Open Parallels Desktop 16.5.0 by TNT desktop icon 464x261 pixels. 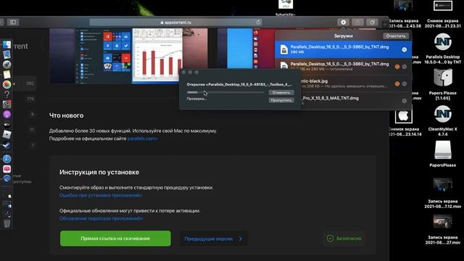[443, 42]
